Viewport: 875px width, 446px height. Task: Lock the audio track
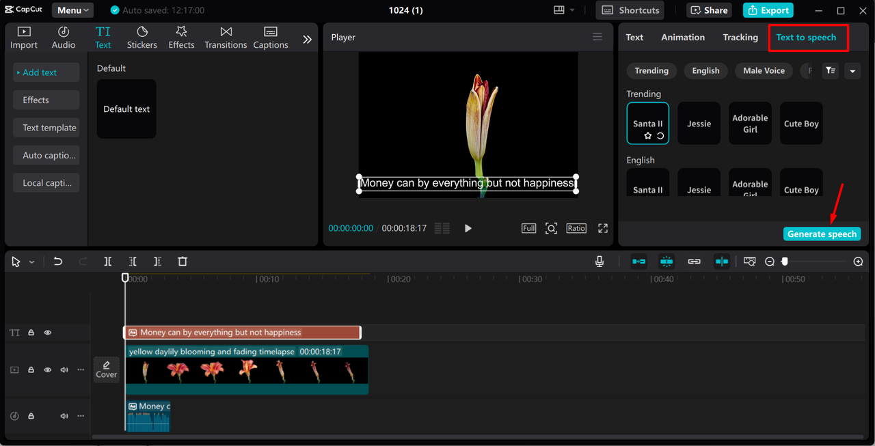(x=31, y=416)
